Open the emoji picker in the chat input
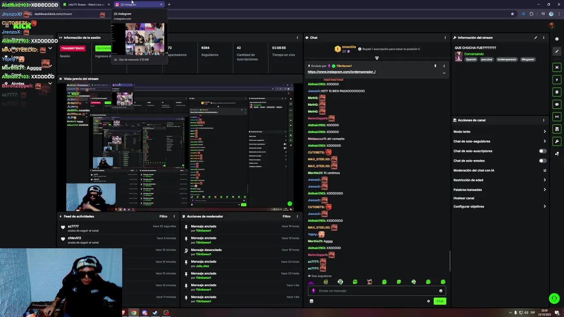 [441, 291]
